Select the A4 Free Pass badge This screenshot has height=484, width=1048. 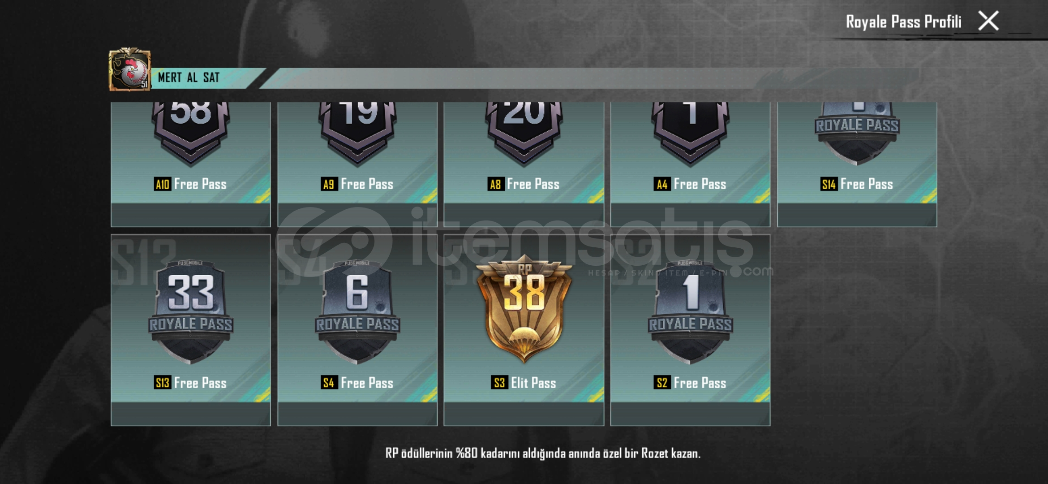tap(691, 133)
